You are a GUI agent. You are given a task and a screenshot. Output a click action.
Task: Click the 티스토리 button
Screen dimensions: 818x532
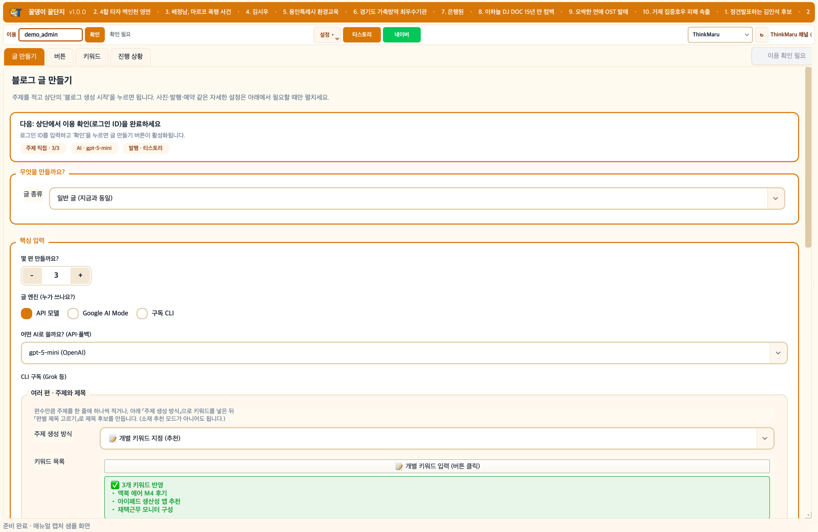click(x=362, y=35)
